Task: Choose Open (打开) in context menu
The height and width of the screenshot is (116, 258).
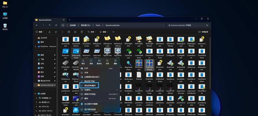Action: click(x=99, y=68)
